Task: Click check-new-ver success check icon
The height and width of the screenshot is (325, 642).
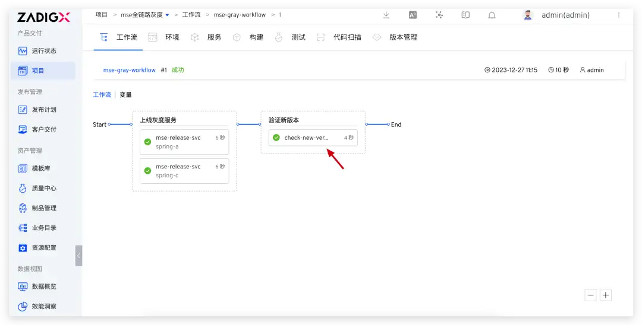Action: point(276,138)
